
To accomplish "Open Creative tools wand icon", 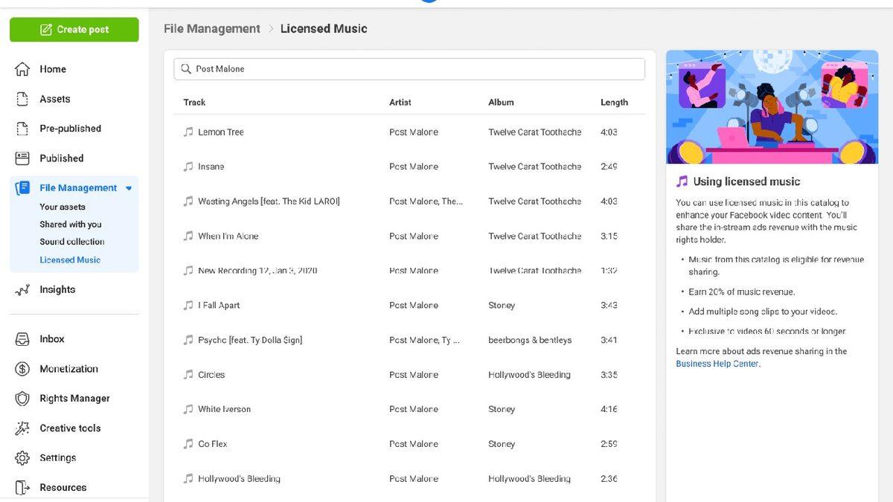I will [22, 428].
